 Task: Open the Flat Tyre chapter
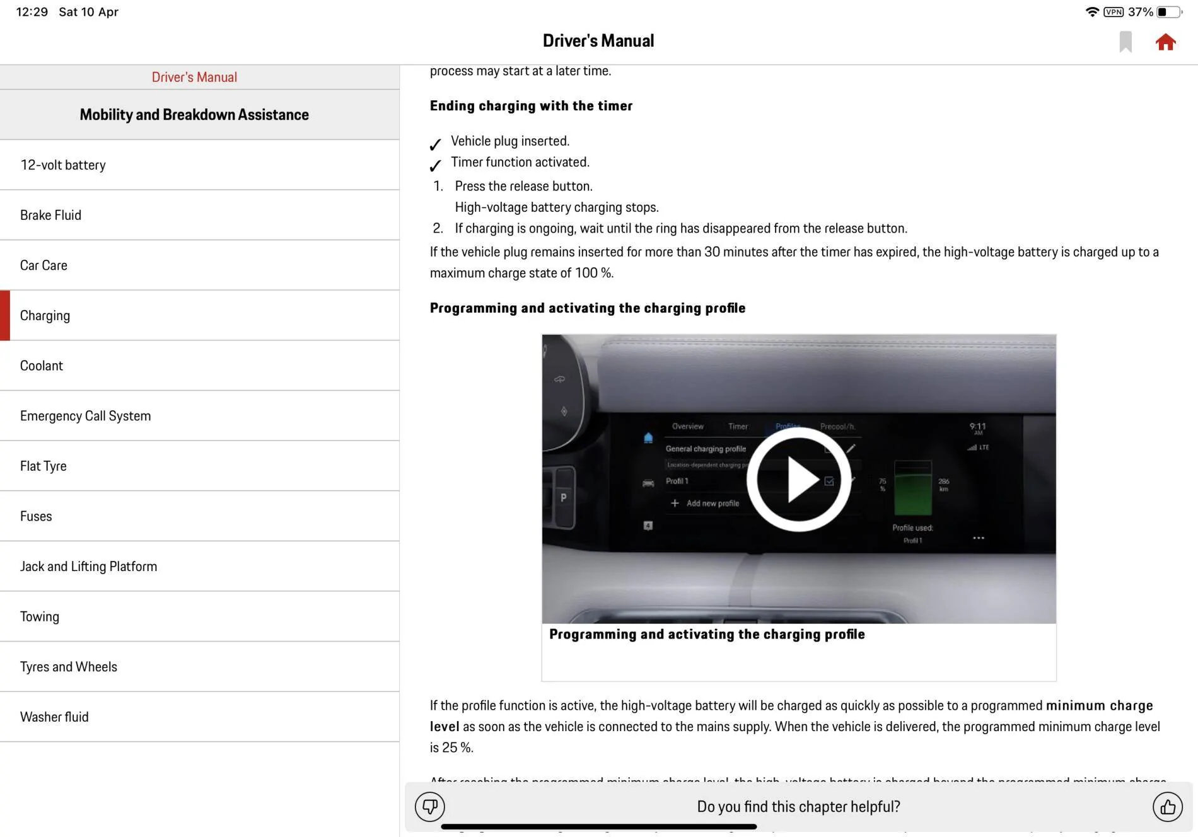point(199,466)
